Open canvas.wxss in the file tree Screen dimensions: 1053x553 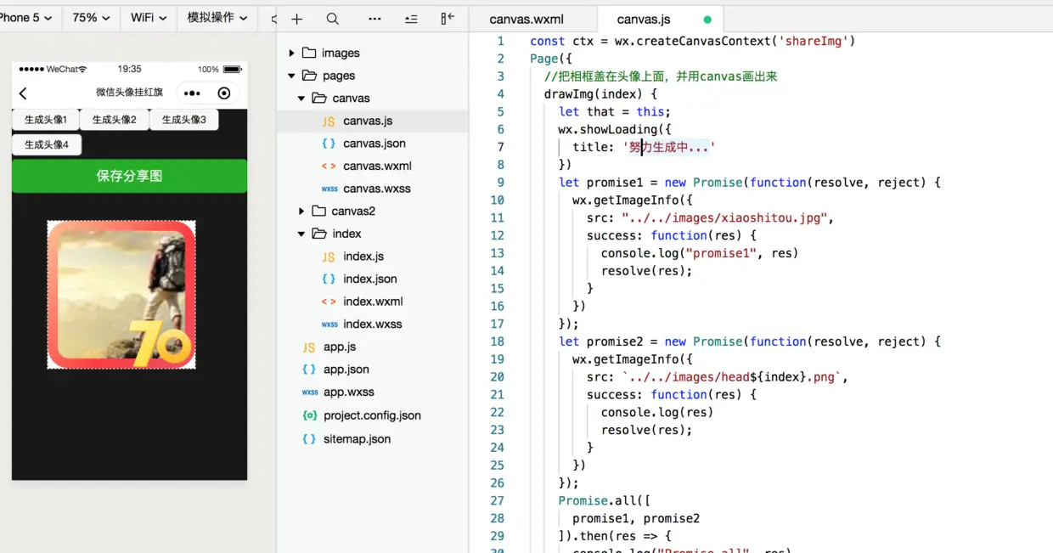[x=375, y=189]
